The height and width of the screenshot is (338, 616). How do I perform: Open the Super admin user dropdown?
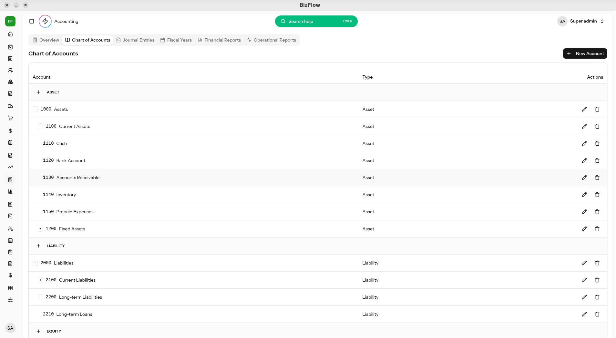point(581,21)
